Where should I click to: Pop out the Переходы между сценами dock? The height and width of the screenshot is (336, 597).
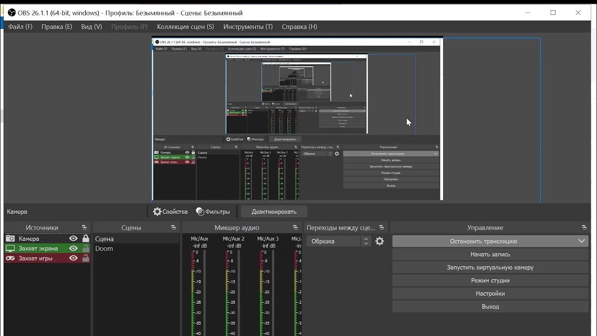click(382, 228)
